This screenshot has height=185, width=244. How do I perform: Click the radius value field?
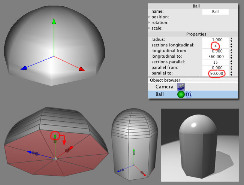pos(216,40)
